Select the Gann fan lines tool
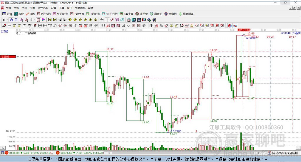The image size is (301, 162). click(x=108, y=26)
